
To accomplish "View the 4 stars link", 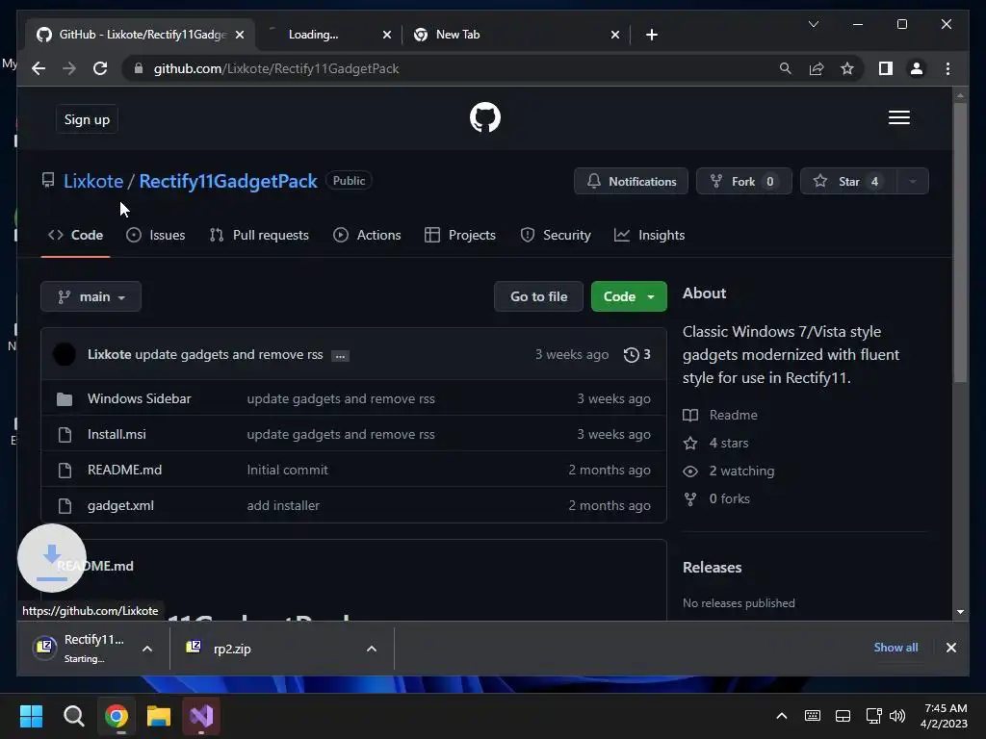I will click(716, 443).
